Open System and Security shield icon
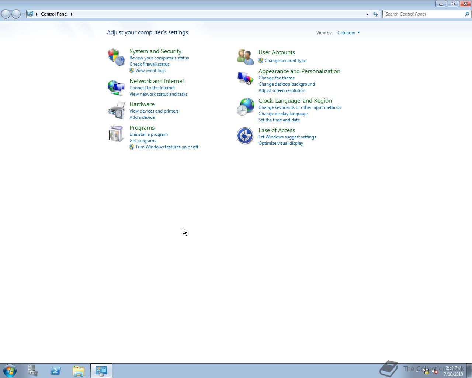Viewport: 472px width, 378px height. coord(116,57)
